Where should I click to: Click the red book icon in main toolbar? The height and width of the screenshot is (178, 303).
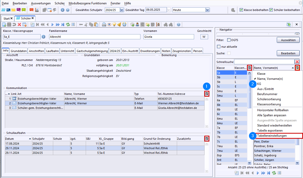[32, 10]
